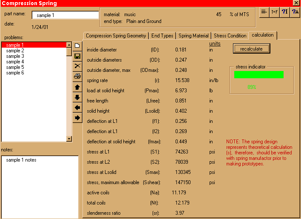The height and width of the screenshot is (219, 301).
Task: Switch to the Compression Spring Geometry tab
Action: point(116,36)
